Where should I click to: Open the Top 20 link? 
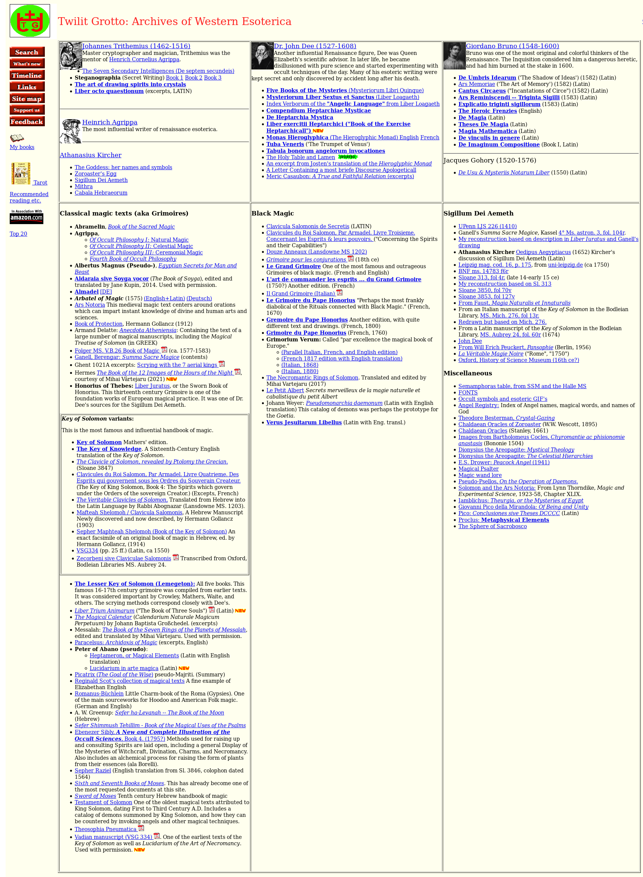tap(18, 234)
